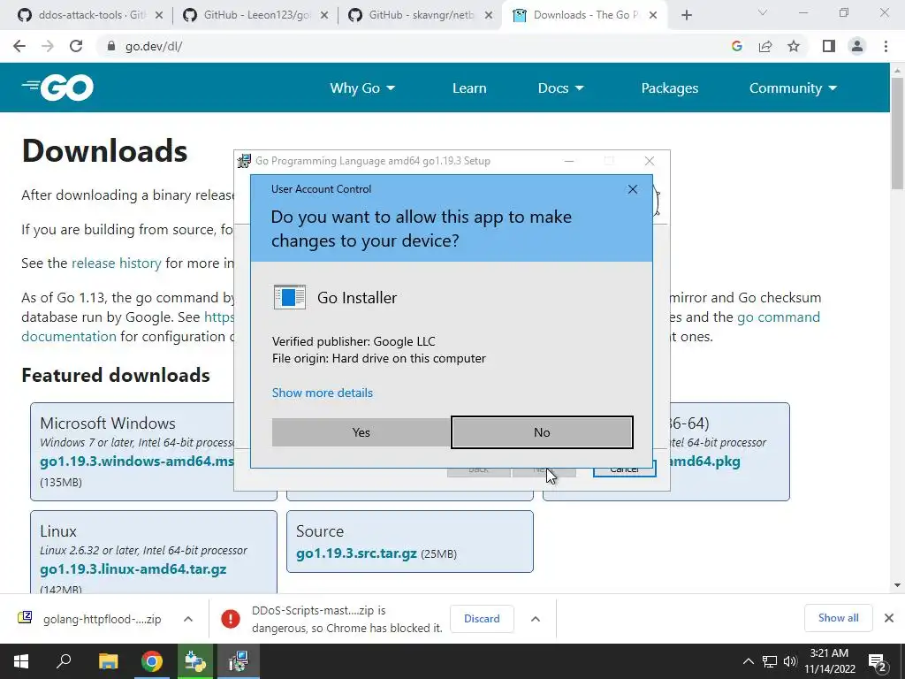The image size is (905, 679).
Task: Click the Go logo
Action: tap(57, 88)
